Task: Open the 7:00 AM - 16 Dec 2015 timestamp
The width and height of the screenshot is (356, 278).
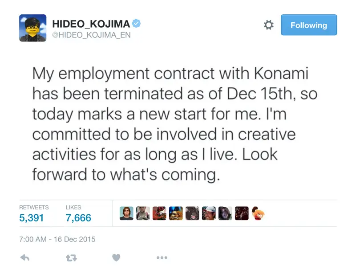Action: click(x=57, y=239)
